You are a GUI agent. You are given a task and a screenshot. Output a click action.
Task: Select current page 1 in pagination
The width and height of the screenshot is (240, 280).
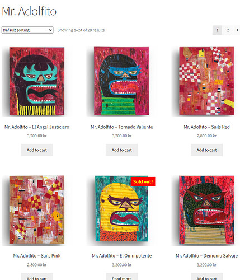(x=217, y=30)
